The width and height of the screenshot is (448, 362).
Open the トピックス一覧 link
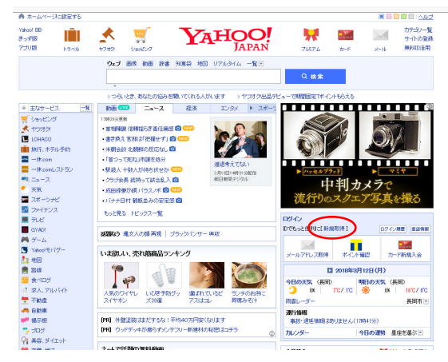(x=147, y=213)
